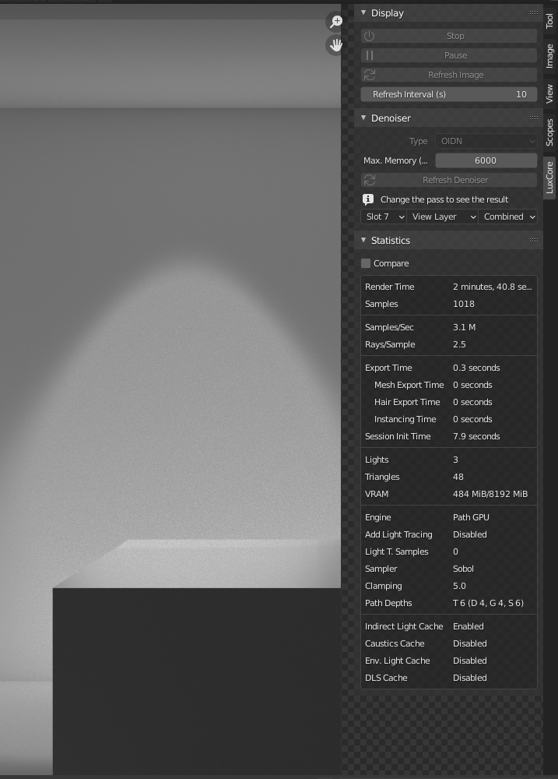Click grip dots icon on Denoiser panel
The image size is (558, 779).
[533, 118]
